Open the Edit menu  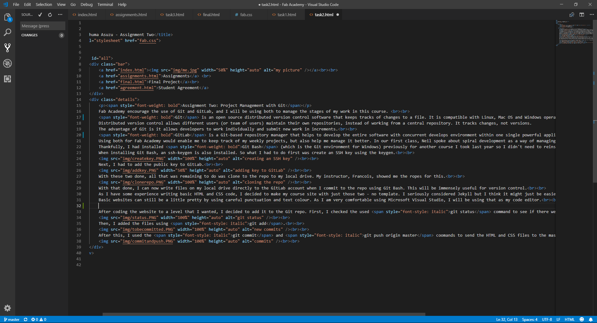[27, 4]
